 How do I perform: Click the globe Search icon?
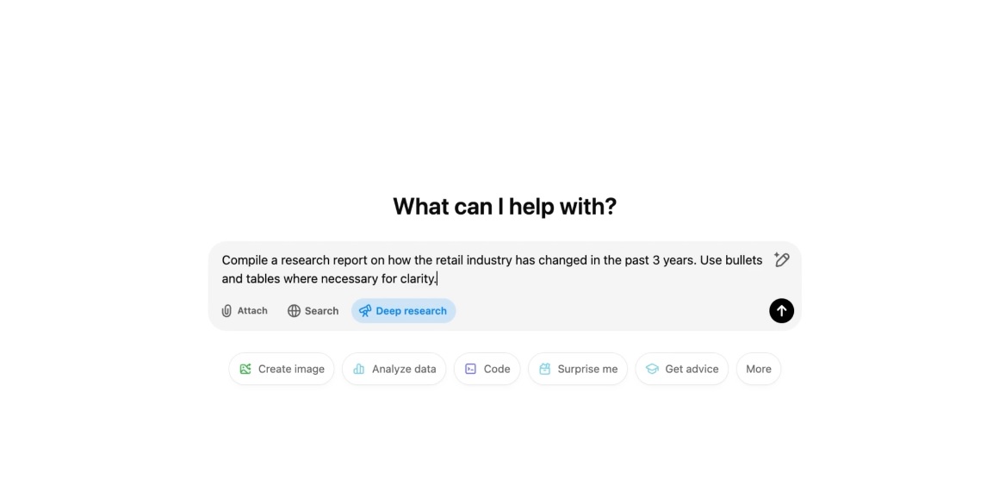[294, 311]
